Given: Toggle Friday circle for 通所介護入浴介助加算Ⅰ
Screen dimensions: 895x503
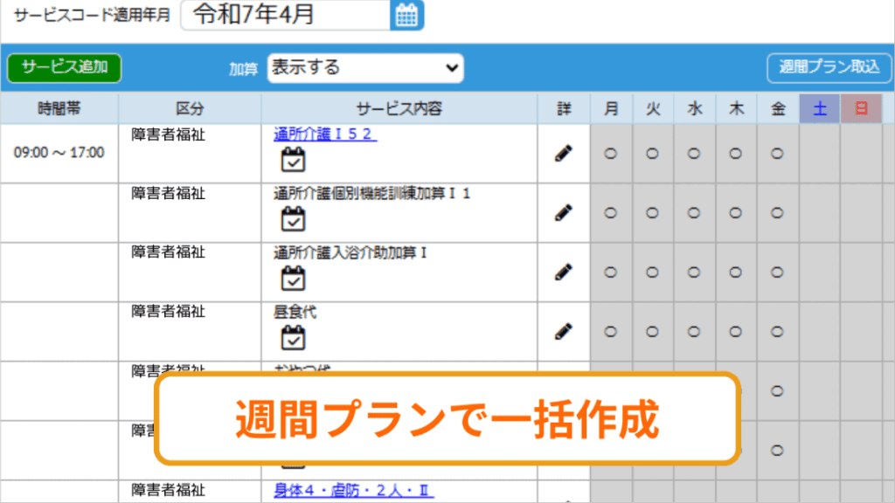Looking at the screenshot, I should (777, 272).
